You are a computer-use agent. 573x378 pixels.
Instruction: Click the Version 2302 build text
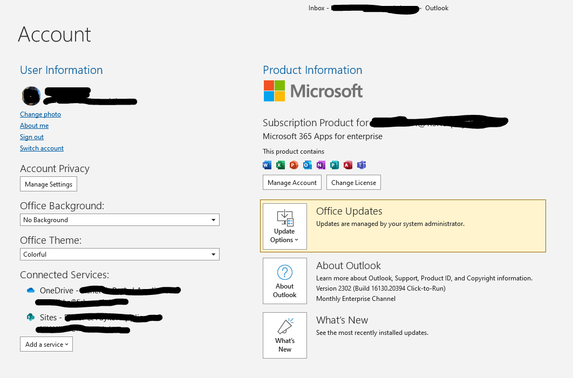[380, 288]
